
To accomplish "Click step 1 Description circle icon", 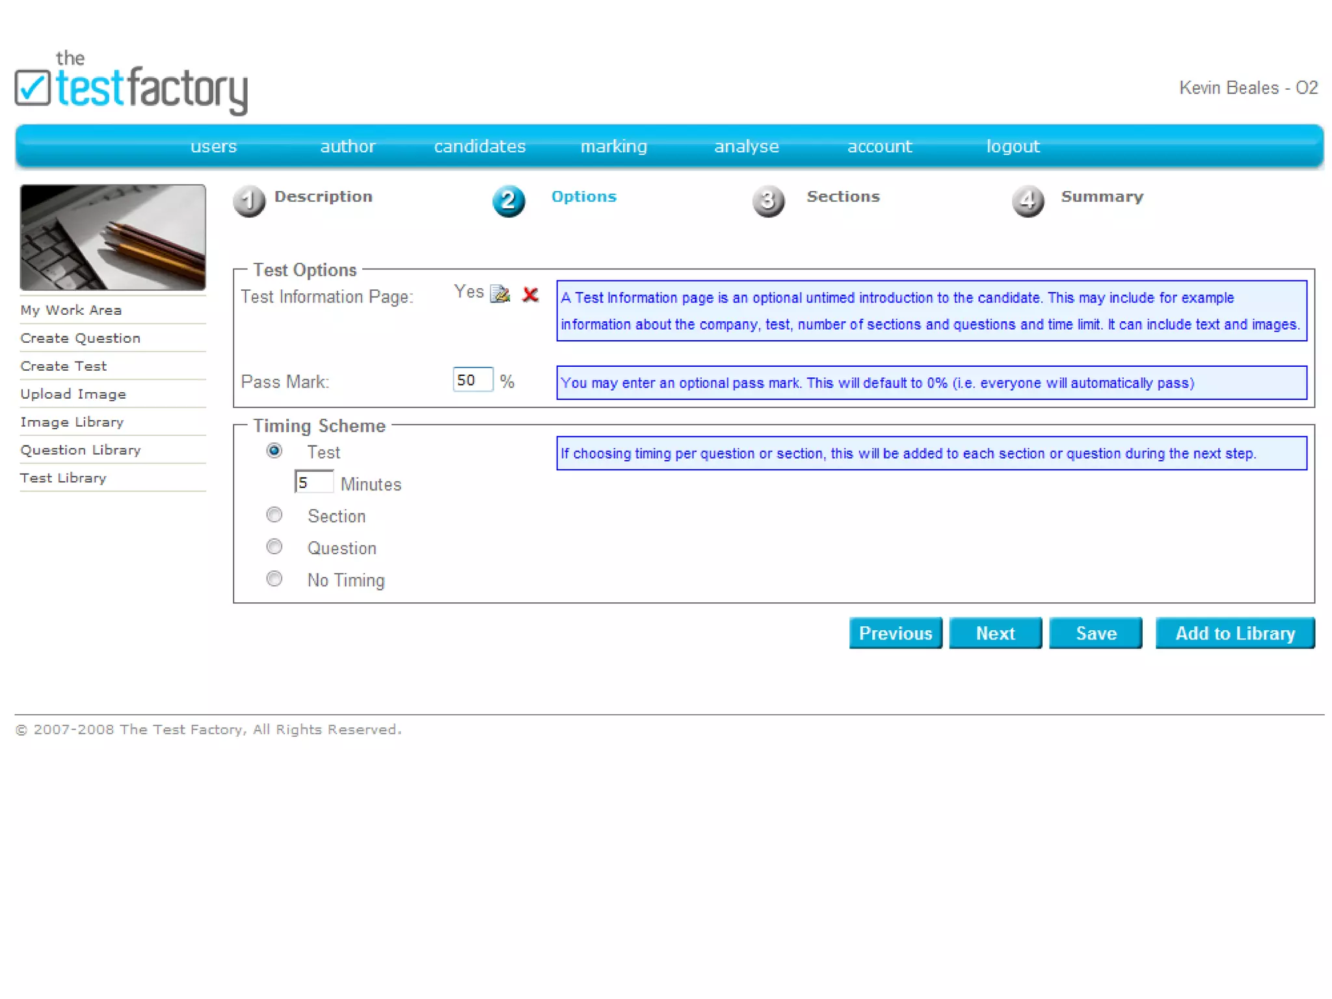I will [x=249, y=201].
